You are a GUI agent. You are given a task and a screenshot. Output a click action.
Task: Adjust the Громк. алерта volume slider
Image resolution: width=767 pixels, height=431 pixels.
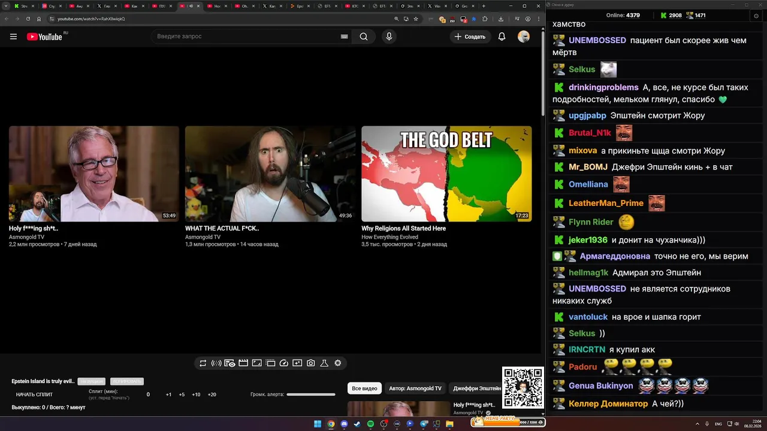[x=311, y=394]
